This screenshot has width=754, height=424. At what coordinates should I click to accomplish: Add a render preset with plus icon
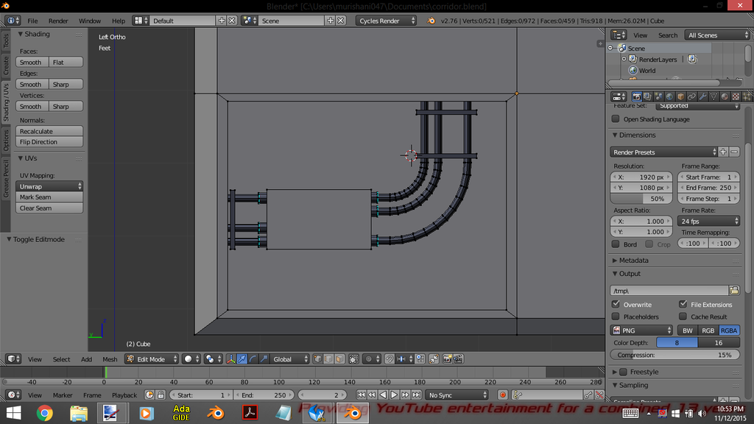coord(723,152)
